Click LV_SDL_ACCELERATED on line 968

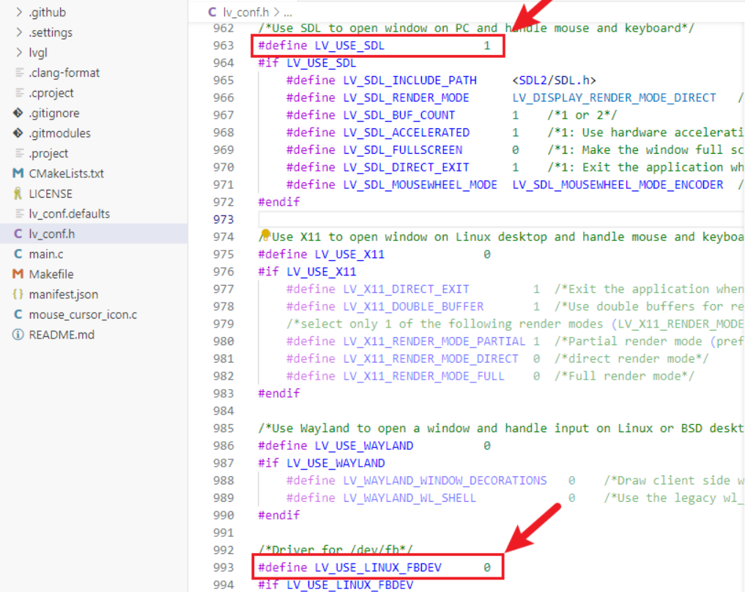(x=407, y=133)
